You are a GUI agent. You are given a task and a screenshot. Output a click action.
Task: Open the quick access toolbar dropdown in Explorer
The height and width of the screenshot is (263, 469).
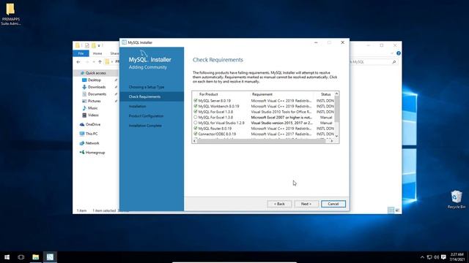99,45
